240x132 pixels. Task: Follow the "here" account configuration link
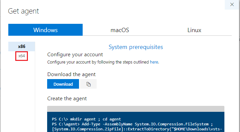pyautogui.click(x=154, y=62)
